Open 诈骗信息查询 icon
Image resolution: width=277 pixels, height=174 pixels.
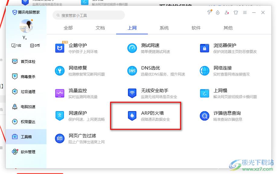point(205,116)
